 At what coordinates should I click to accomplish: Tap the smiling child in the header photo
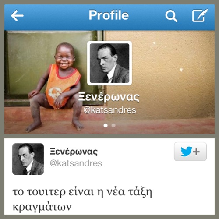pyautogui.click(x=55, y=88)
